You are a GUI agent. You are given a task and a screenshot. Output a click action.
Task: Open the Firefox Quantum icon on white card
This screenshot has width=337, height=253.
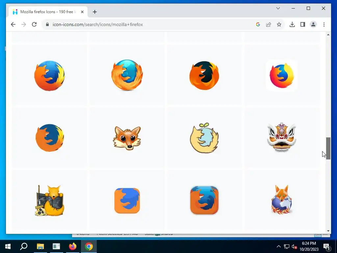[282, 75]
